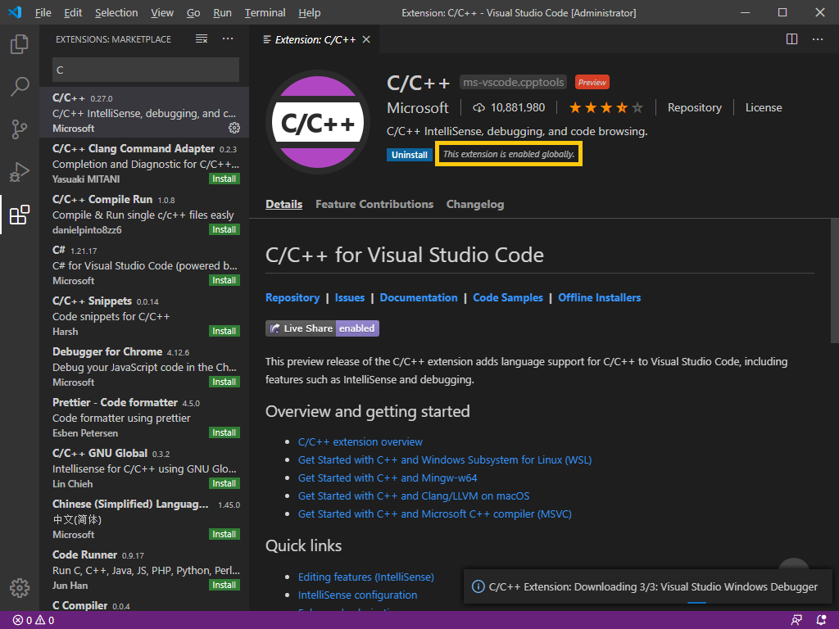Click the download count 10,881,980
Screen dimensions: 839x629
click(509, 108)
